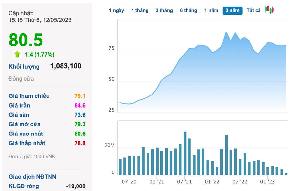
Task: Switch chart to candlestick view icon
Action: 269,10
